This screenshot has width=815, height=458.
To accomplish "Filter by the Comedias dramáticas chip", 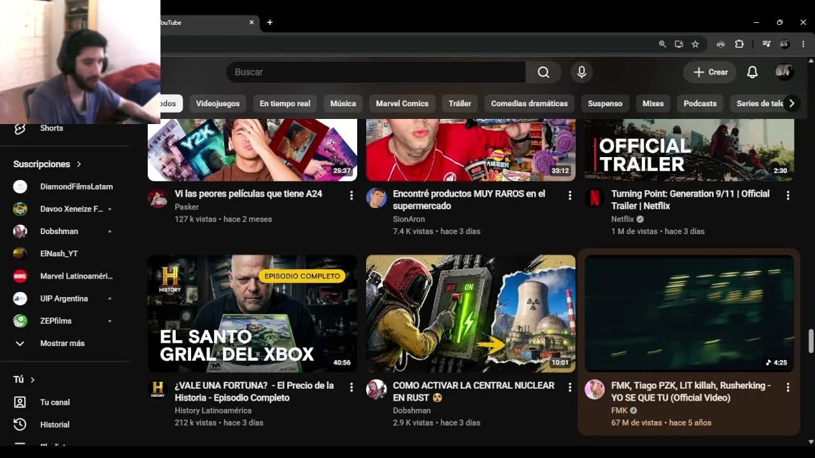I will (529, 103).
